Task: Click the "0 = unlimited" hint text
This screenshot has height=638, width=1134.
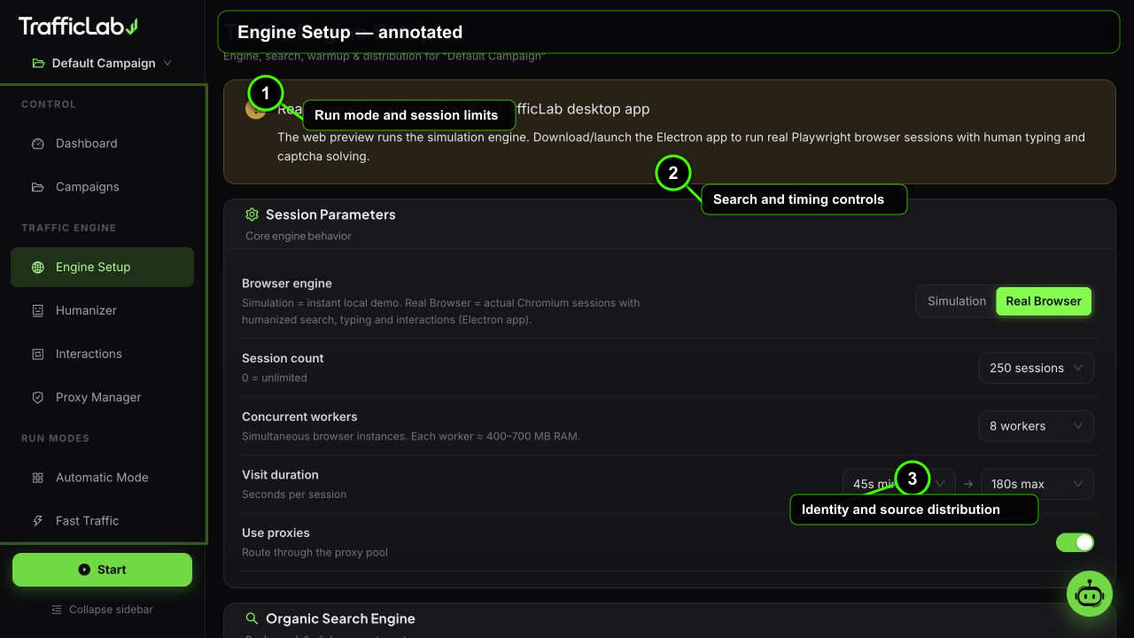Action: click(275, 377)
